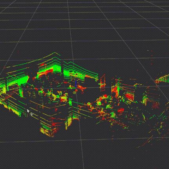This screenshot has width=169, height=169.
Task: Select the move-cross cursor icon near the pointer
Action: tap(31, 114)
